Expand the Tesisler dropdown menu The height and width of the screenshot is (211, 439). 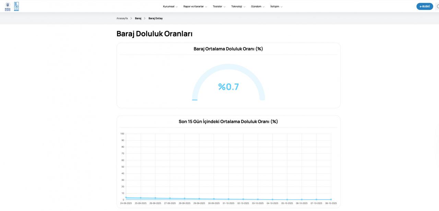click(x=219, y=7)
